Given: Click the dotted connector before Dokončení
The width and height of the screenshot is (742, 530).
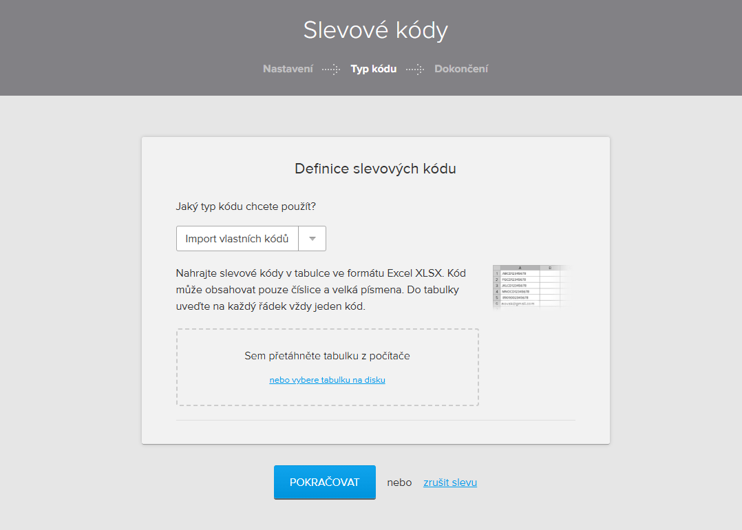Looking at the screenshot, I should coord(414,69).
